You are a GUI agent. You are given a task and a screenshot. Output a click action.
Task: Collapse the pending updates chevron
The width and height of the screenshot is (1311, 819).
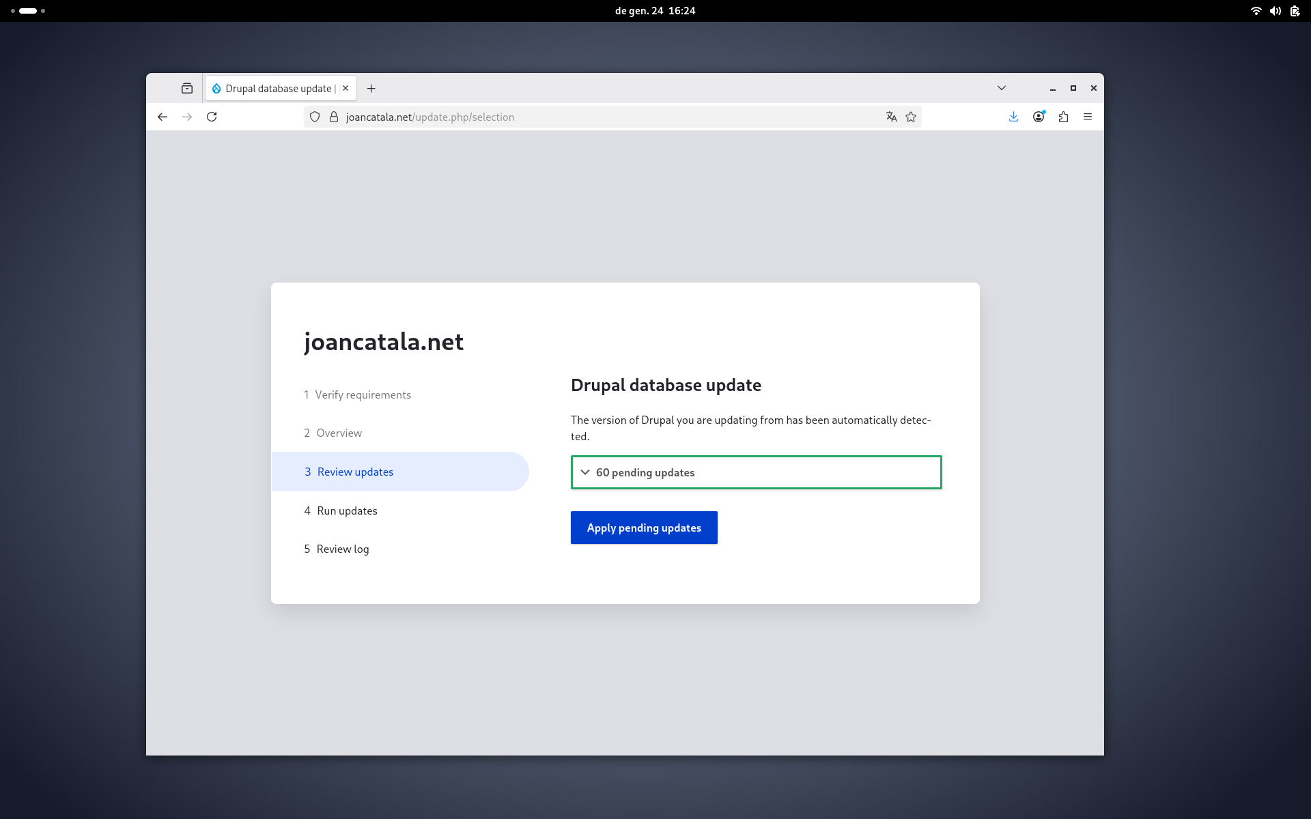pyautogui.click(x=585, y=472)
